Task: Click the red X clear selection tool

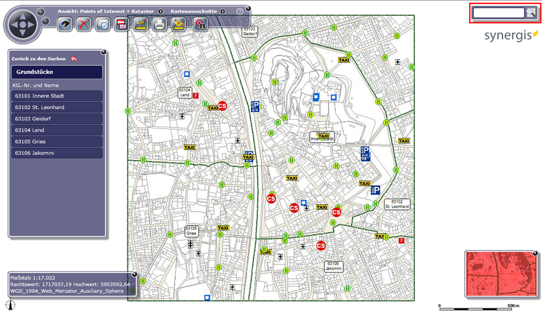Action: click(x=84, y=24)
